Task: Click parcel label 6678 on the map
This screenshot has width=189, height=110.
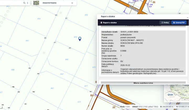Action: [13, 70]
